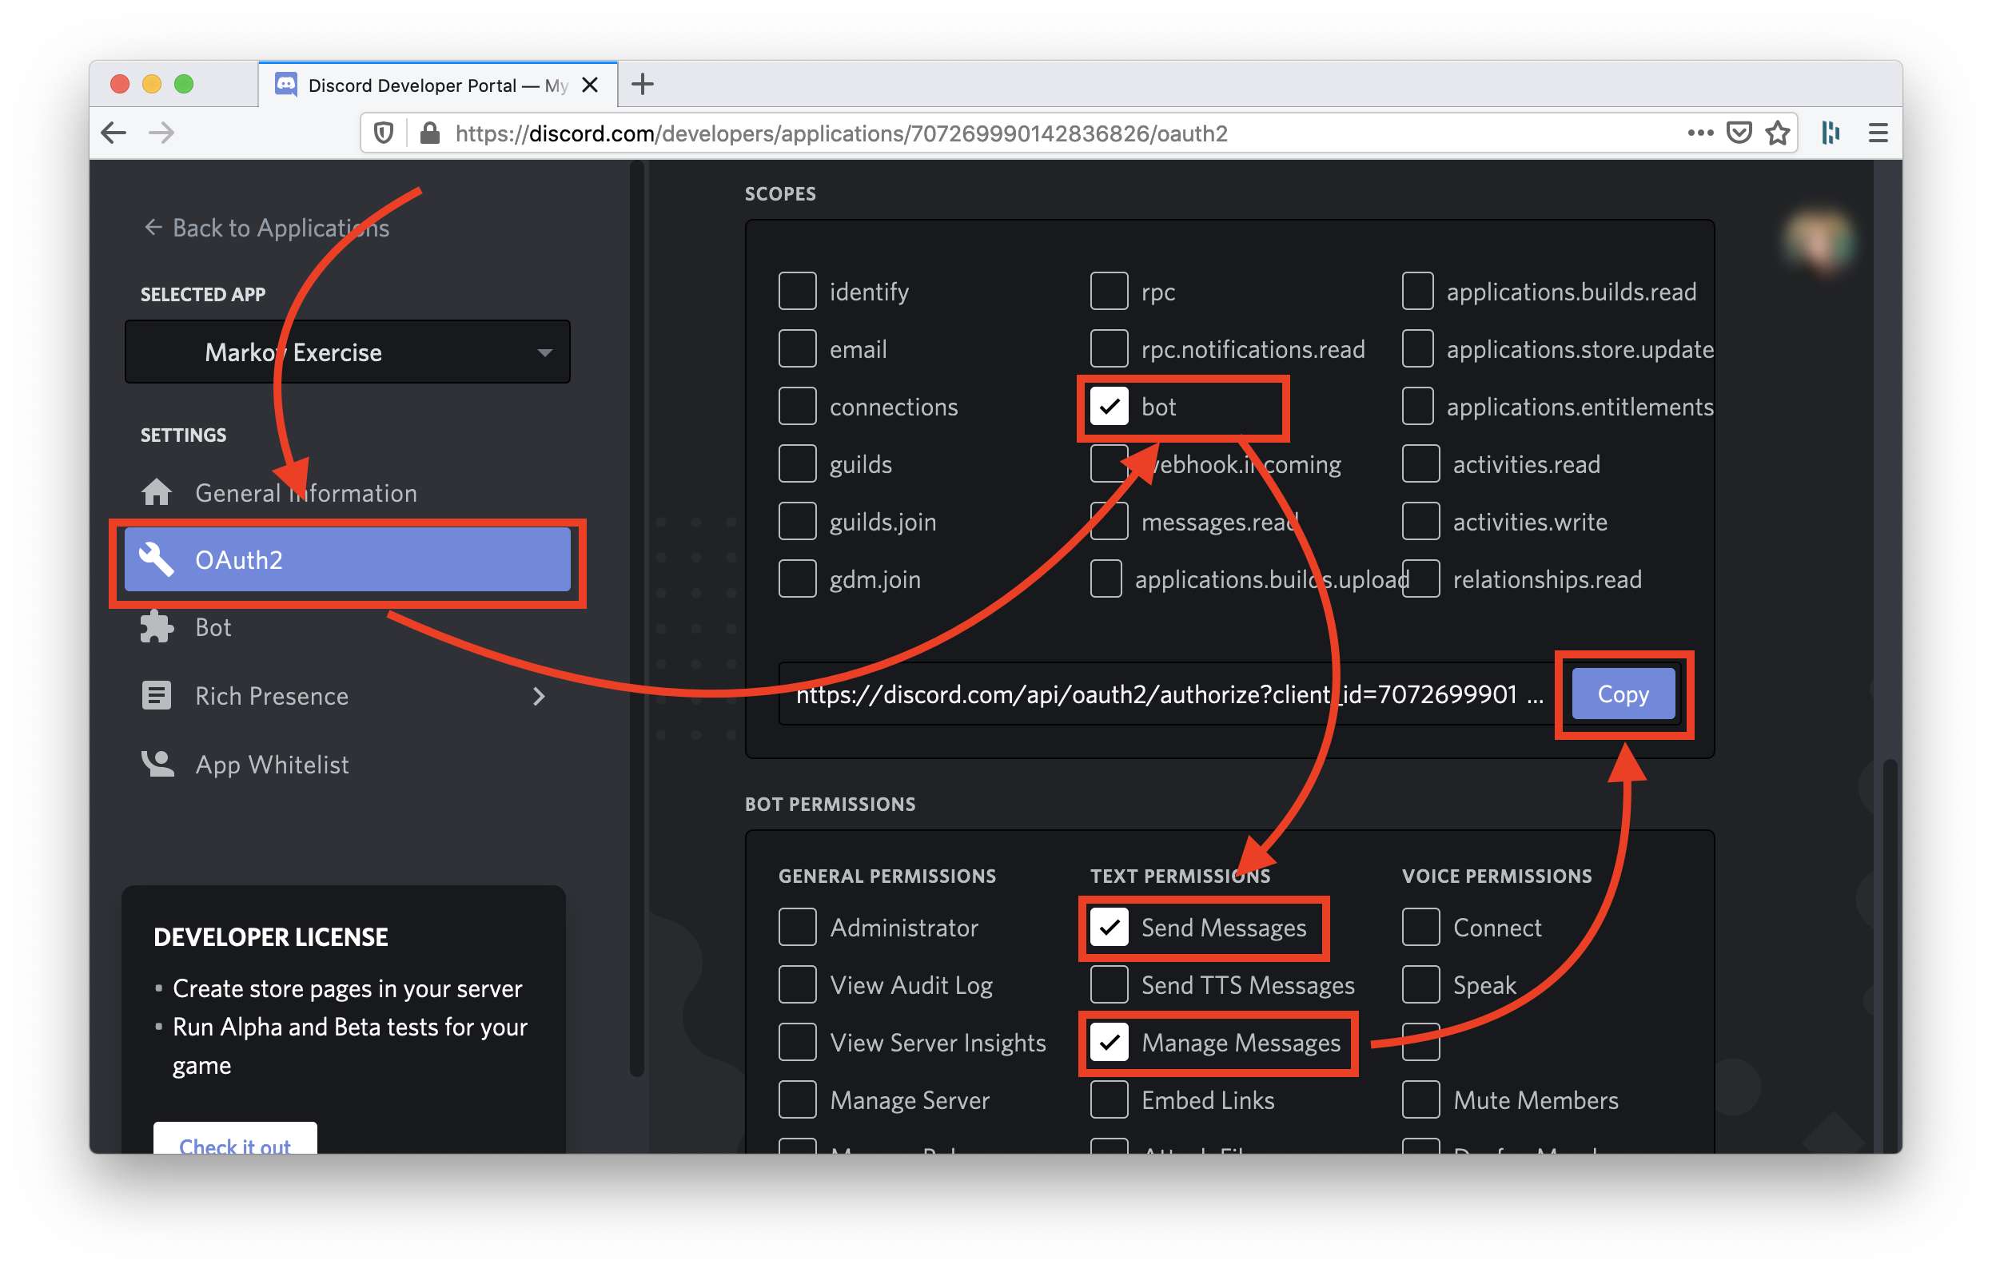Enable the Connect voice permission
Viewport: 1992px width, 1272px height.
[x=1421, y=927]
